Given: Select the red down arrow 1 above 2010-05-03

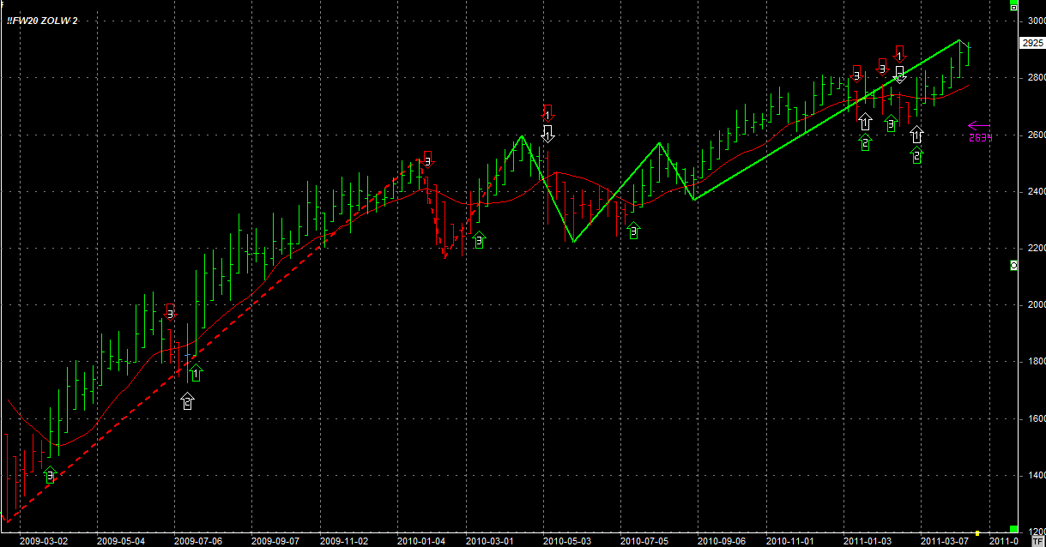Looking at the screenshot, I should coord(547,112).
